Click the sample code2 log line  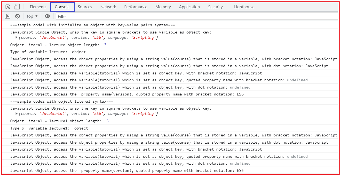click(x=62, y=101)
